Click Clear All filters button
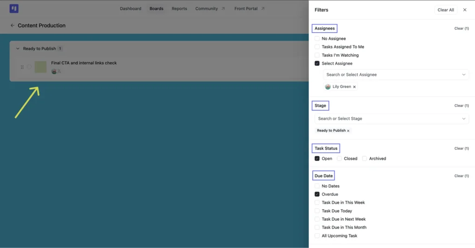This screenshot has width=475, height=248. point(446,10)
